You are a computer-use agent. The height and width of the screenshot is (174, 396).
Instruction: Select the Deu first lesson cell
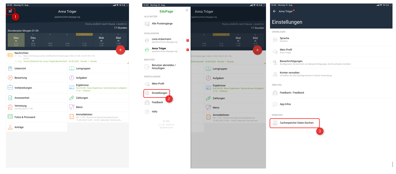coord(16,40)
